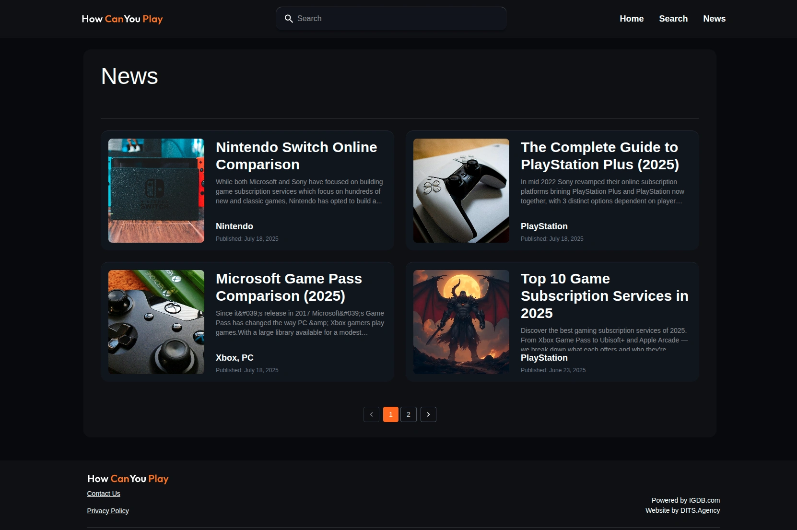This screenshot has width=797, height=530.
Task: Open the Contact Us link
Action: (104, 494)
